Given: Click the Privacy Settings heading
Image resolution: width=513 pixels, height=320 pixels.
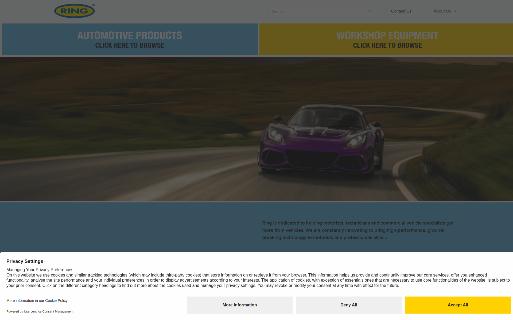Looking at the screenshot, I should (25, 261).
